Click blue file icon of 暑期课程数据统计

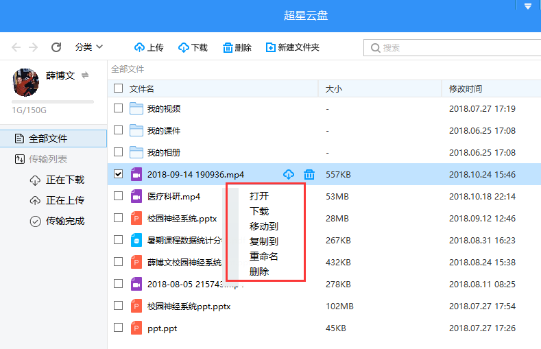(136, 241)
